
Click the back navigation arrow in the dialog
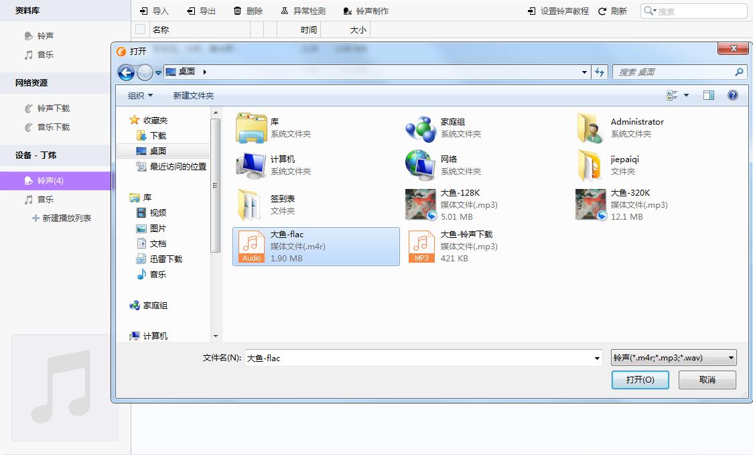126,72
